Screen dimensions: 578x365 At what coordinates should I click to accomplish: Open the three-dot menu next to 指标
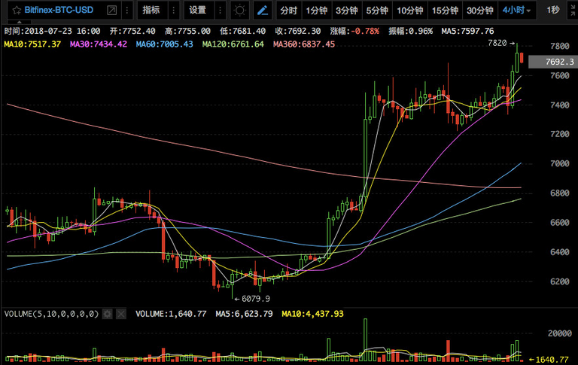click(x=174, y=10)
